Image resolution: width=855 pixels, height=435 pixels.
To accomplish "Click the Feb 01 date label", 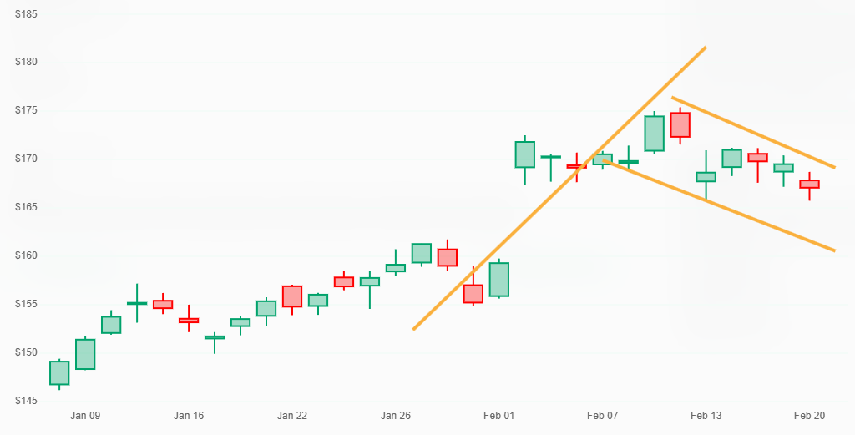I will click(x=499, y=415).
